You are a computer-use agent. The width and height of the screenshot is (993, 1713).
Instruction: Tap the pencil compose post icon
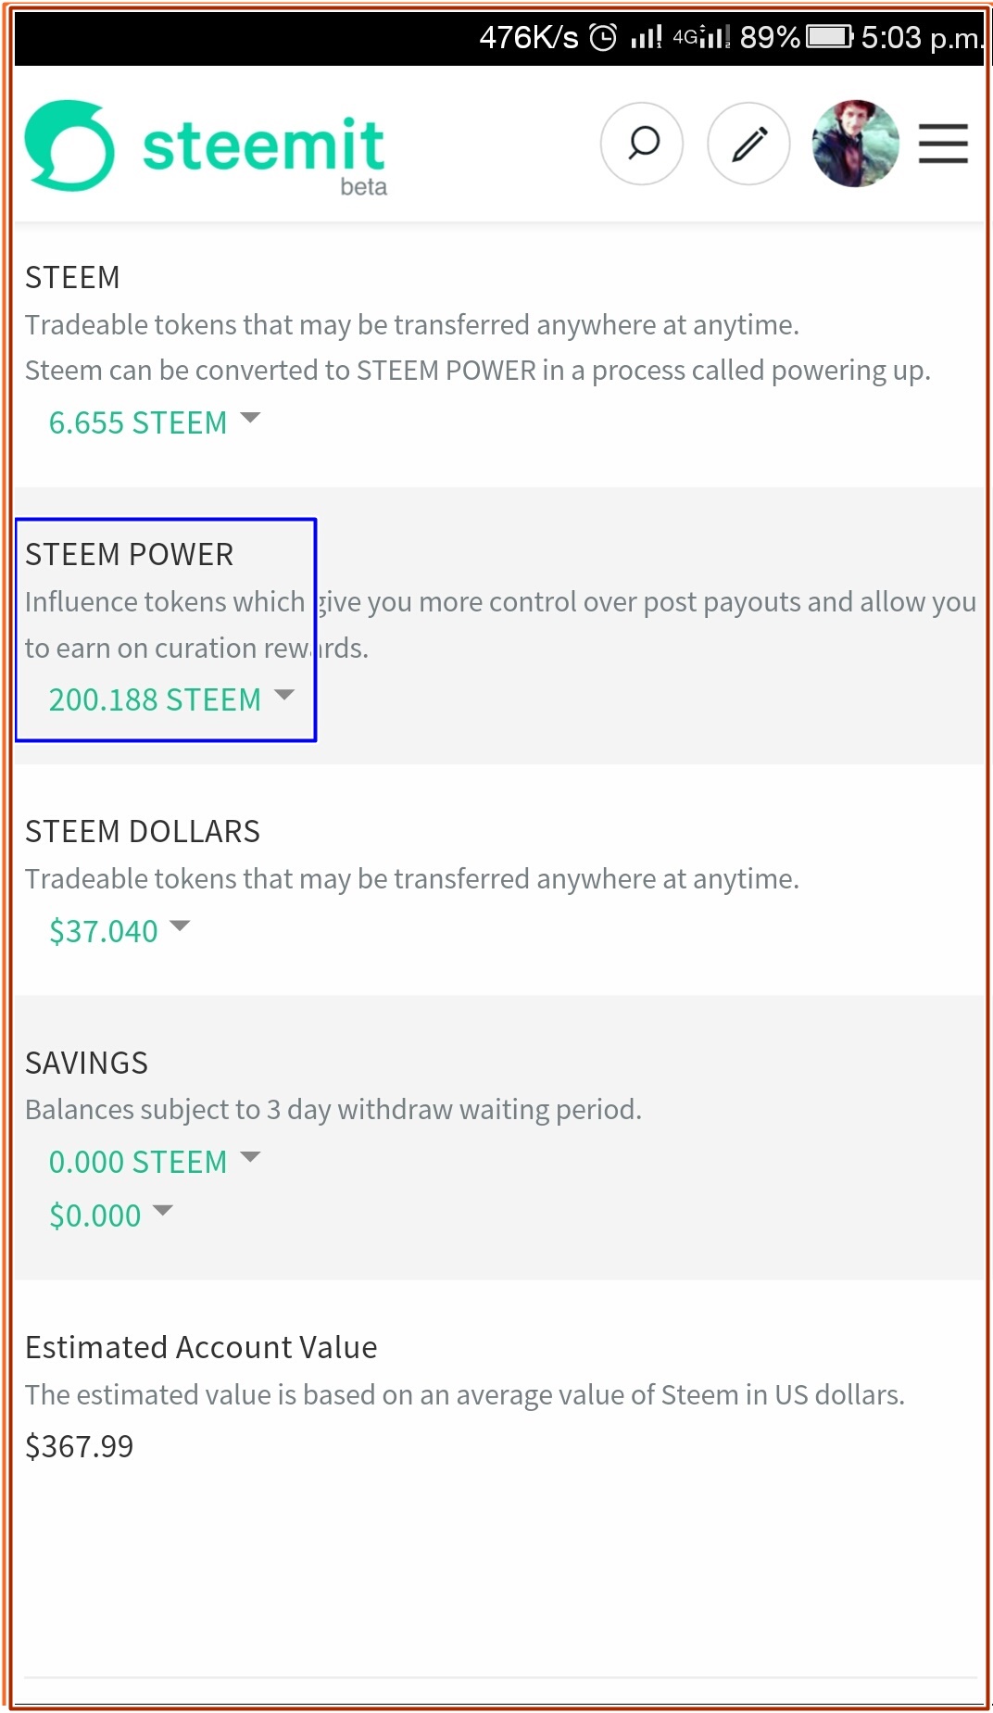pos(748,144)
